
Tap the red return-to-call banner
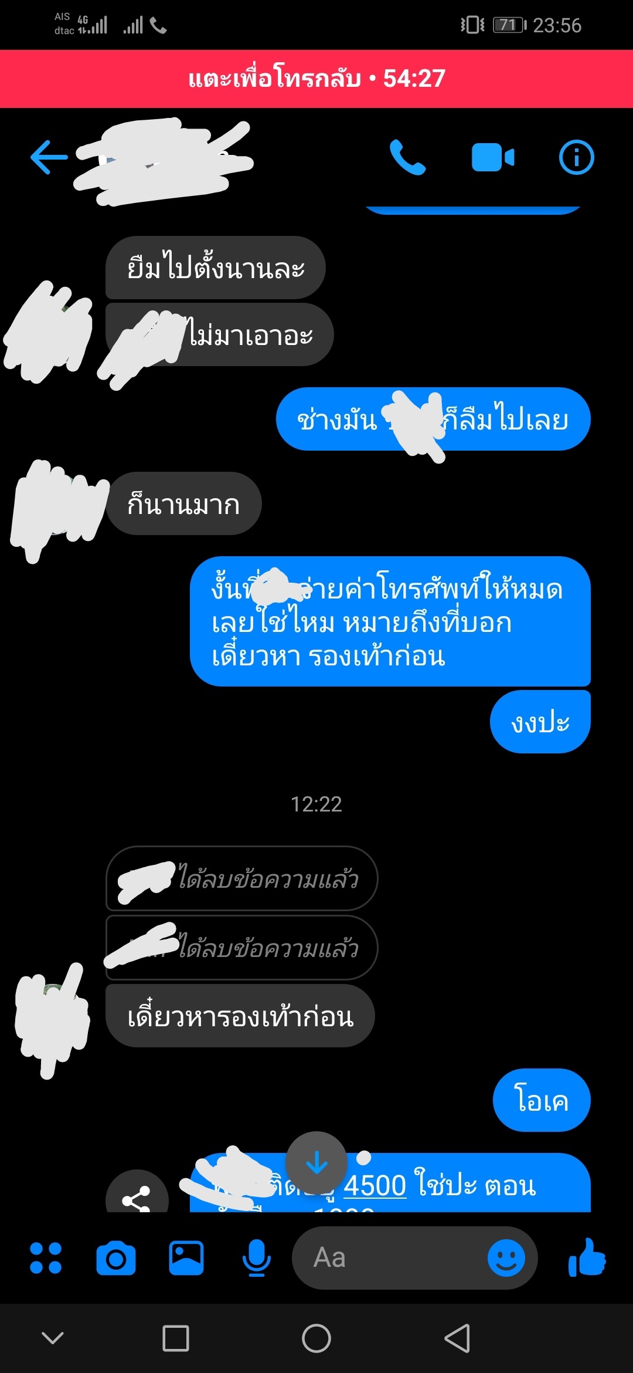[x=316, y=79]
